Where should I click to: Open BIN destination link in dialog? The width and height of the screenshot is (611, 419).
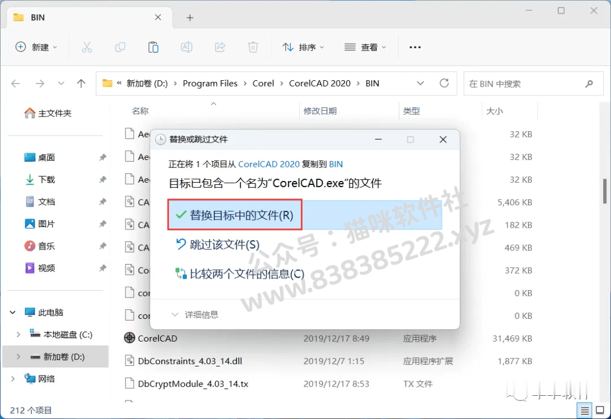pos(336,165)
